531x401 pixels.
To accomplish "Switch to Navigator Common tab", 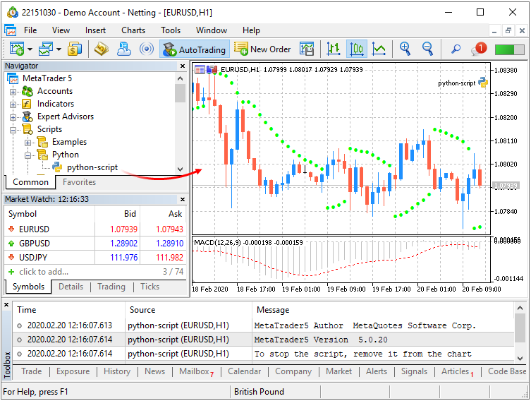I will [30, 182].
